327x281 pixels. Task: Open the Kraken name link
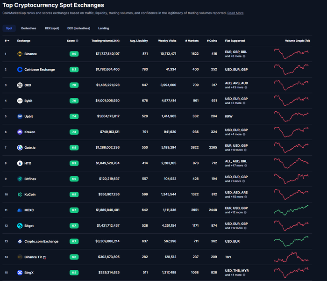[29, 132]
